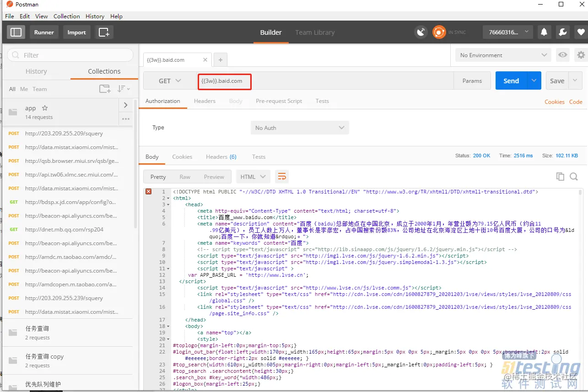Image resolution: width=588 pixels, height=392 pixels.
Task: Switch response view to Preview
Action: click(x=214, y=177)
